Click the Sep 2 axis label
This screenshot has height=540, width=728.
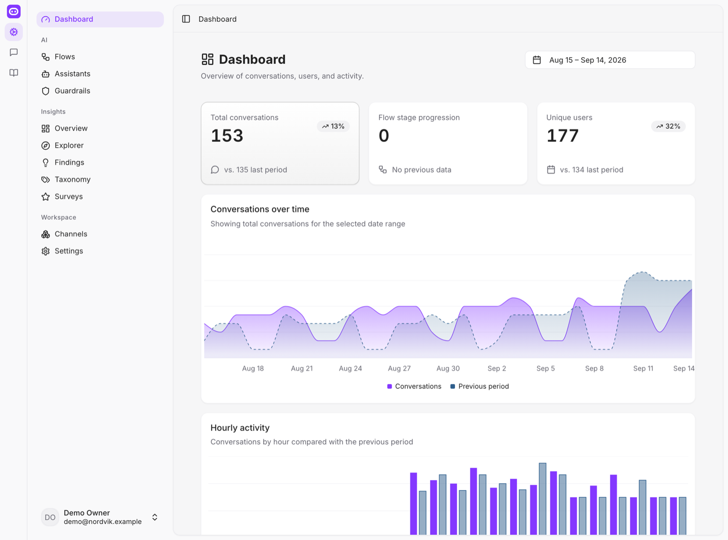click(x=497, y=368)
